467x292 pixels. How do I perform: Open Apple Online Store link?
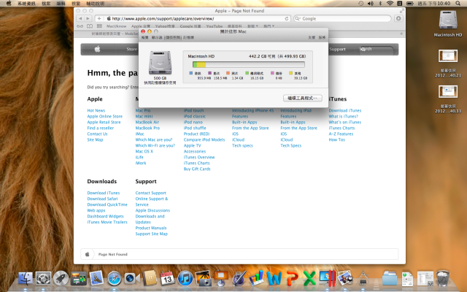click(x=105, y=117)
